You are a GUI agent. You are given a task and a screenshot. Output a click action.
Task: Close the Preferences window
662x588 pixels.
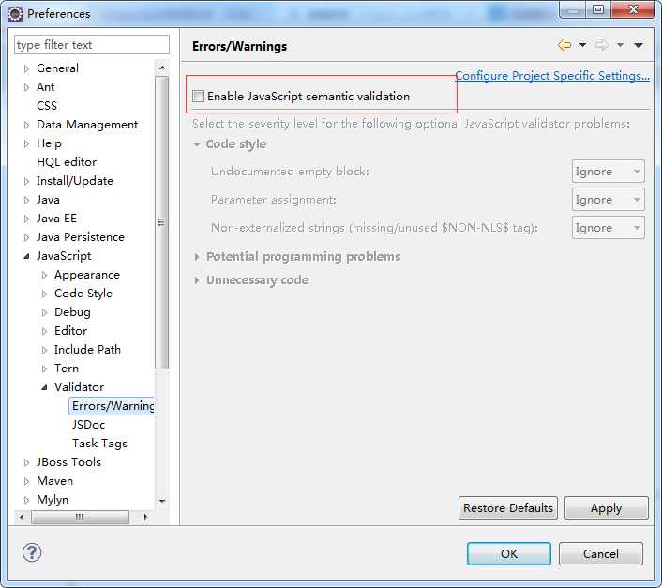tap(633, 9)
